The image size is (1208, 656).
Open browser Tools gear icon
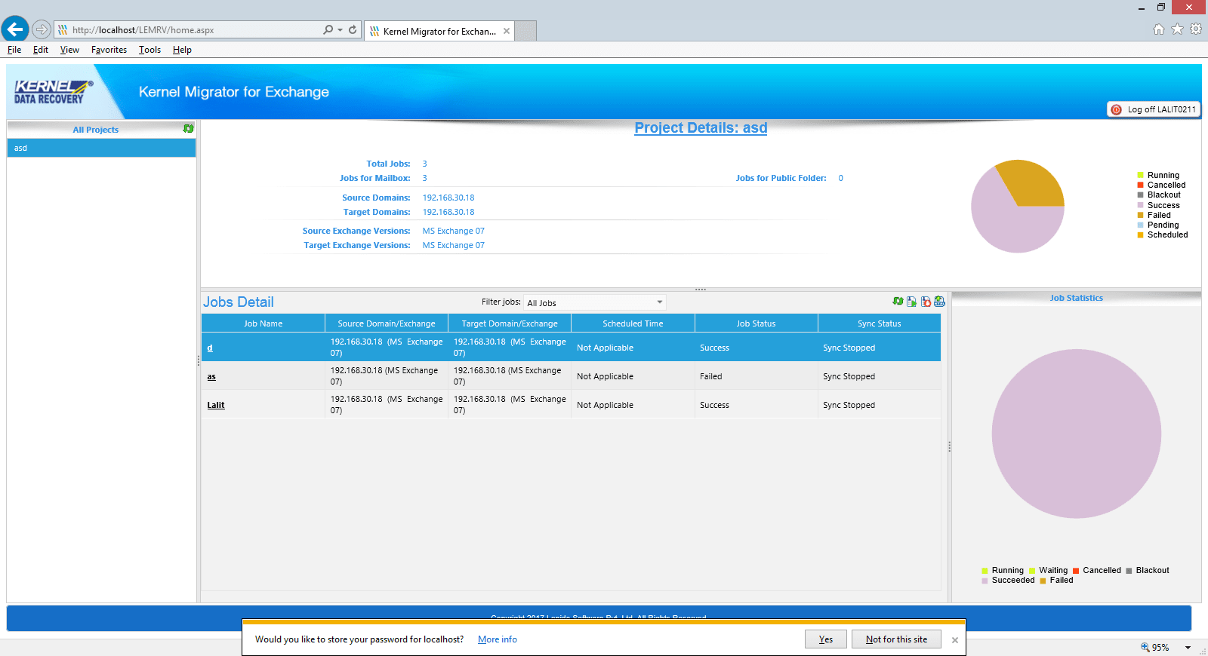pyautogui.click(x=1196, y=29)
